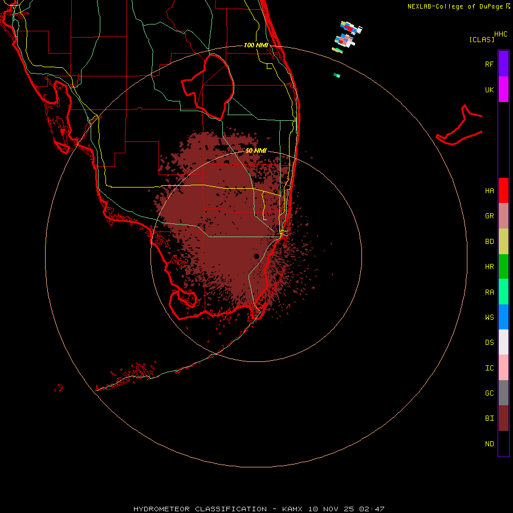Click the RA legend label
Screen dimensions: 513x513
pyautogui.click(x=489, y=292)
